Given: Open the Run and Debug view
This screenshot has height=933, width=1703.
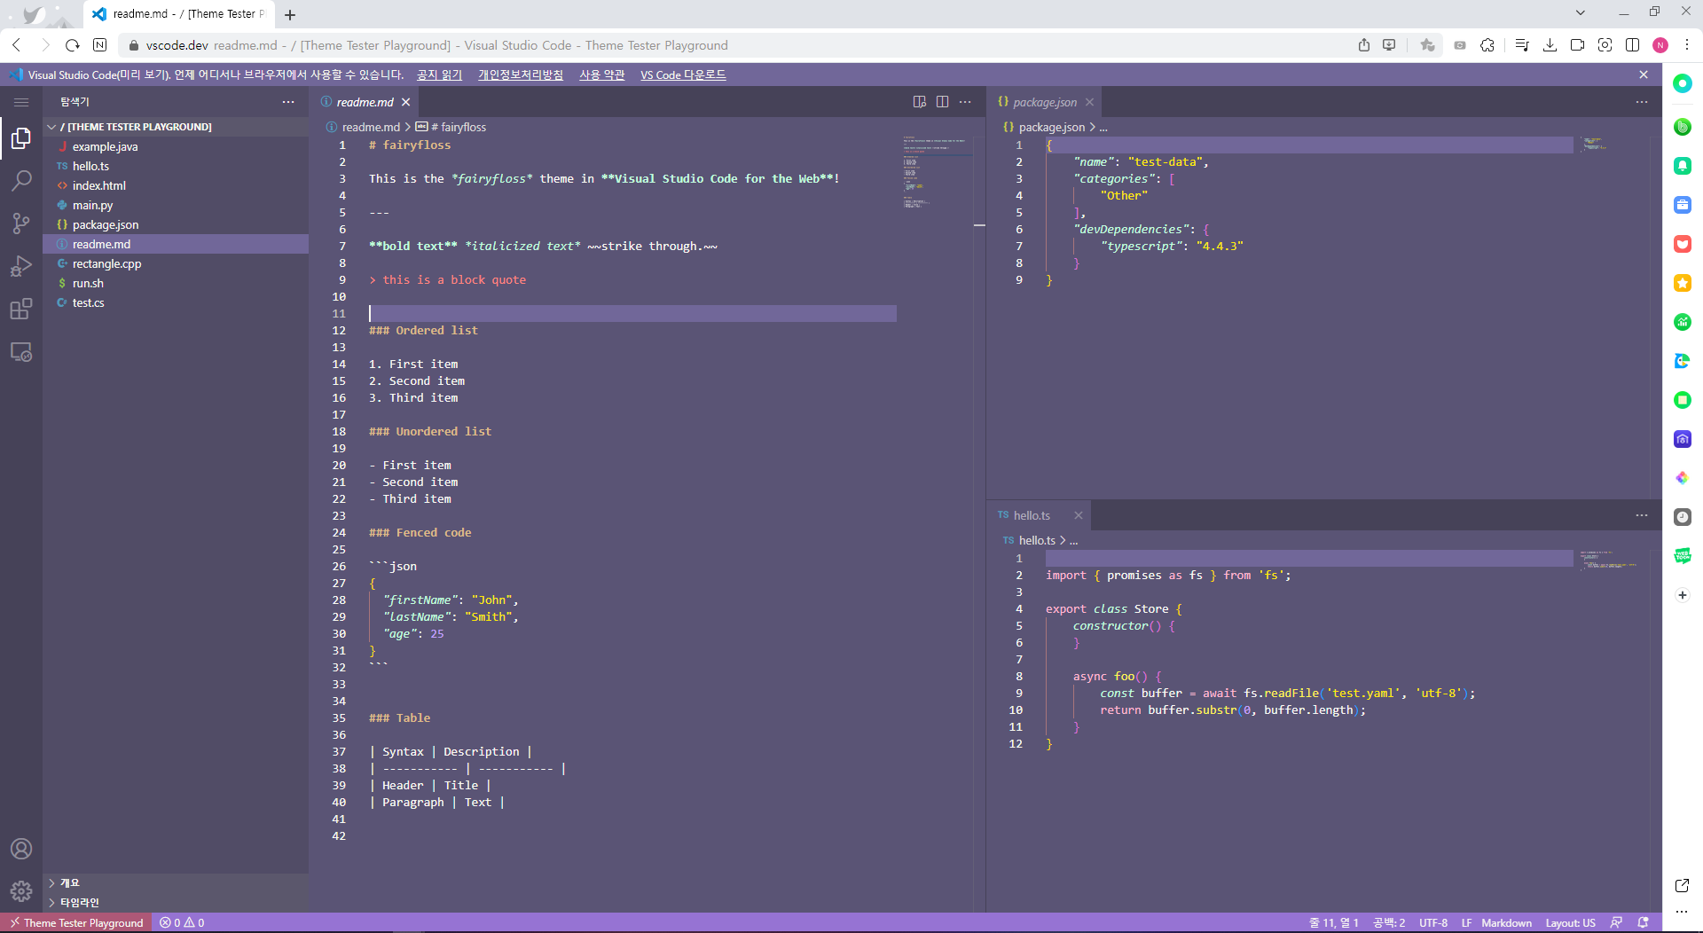Looking at the screenshot, I should pos(21,266).
